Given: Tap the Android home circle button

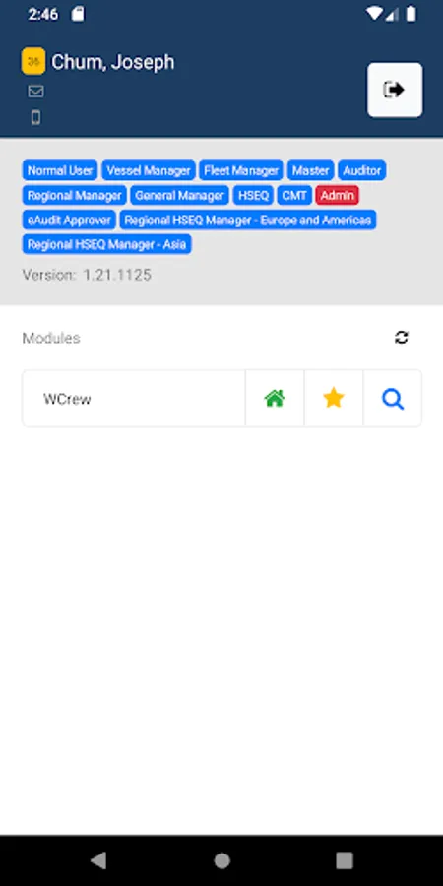Looking at the screenshot, I should point(221,860).
